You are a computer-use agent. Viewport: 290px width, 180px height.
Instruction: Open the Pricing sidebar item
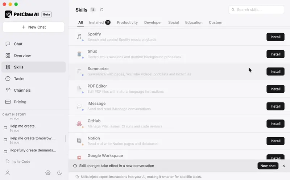coord(33,102)
